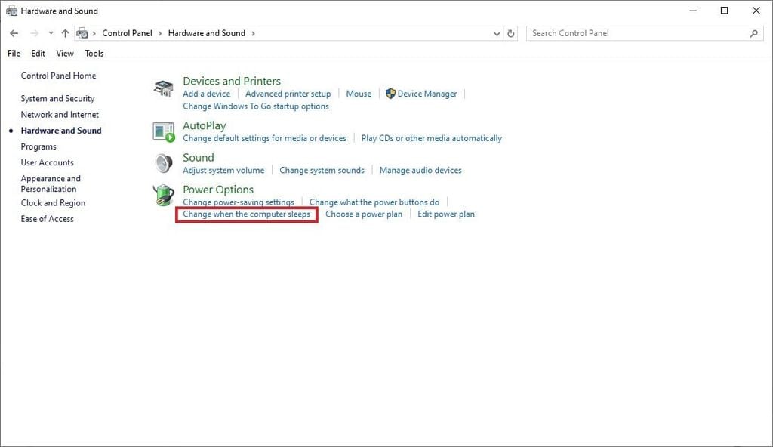The width and height of the screenshot is (773, 447).
Task: Click the Power Options battery icon
Action: [164, 196]
